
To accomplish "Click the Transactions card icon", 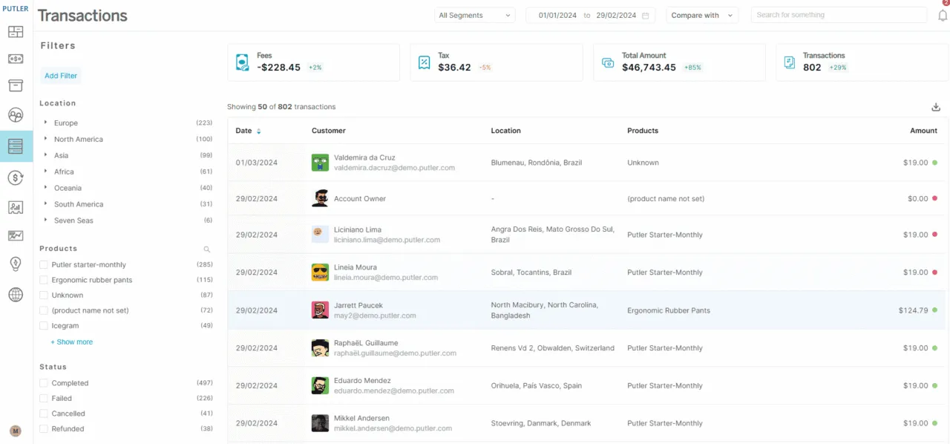I will pos(790,62).
